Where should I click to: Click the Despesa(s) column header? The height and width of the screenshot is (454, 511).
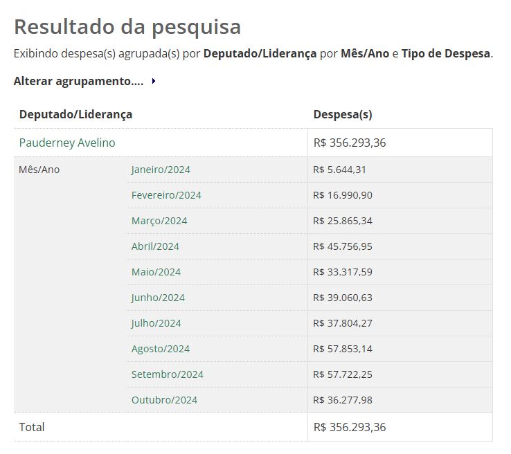click(343, 115)
